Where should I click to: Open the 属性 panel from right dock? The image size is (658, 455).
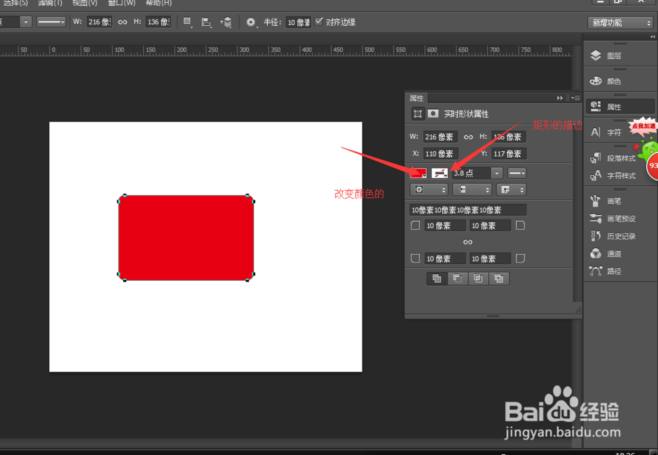click(620, 107)
